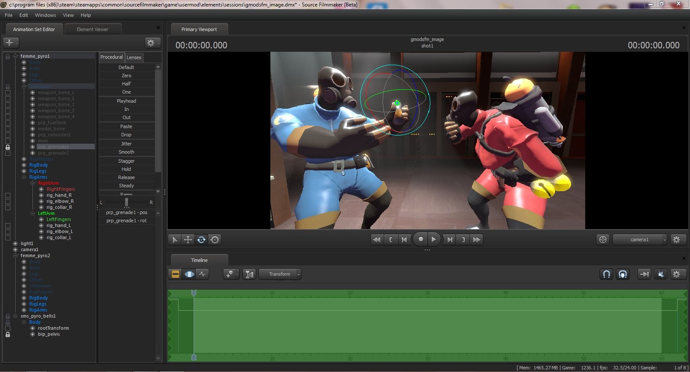Click the fast forward button
The width and height of the screenshot is (690, 372).
tap(477, 240)
